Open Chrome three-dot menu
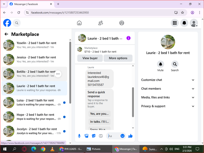Image resolution: width=204 pixels, height=153 pixels. point(200,13)
